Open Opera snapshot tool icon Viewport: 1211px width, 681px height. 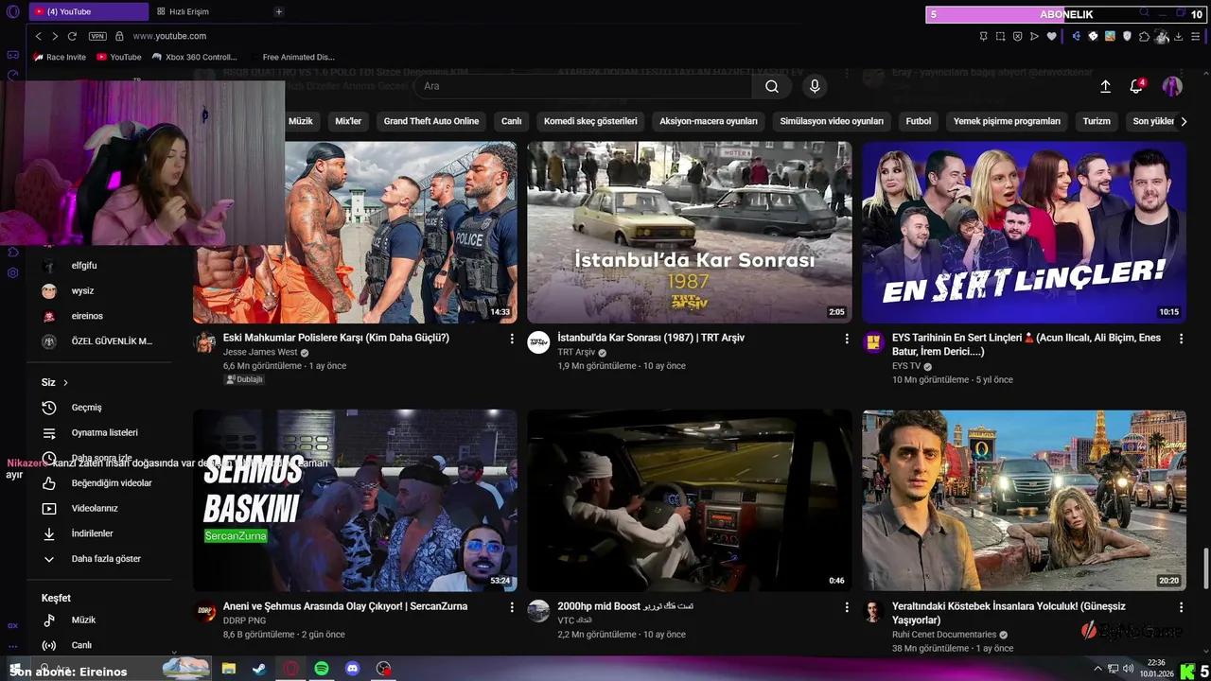click(x=1000, y=36)
